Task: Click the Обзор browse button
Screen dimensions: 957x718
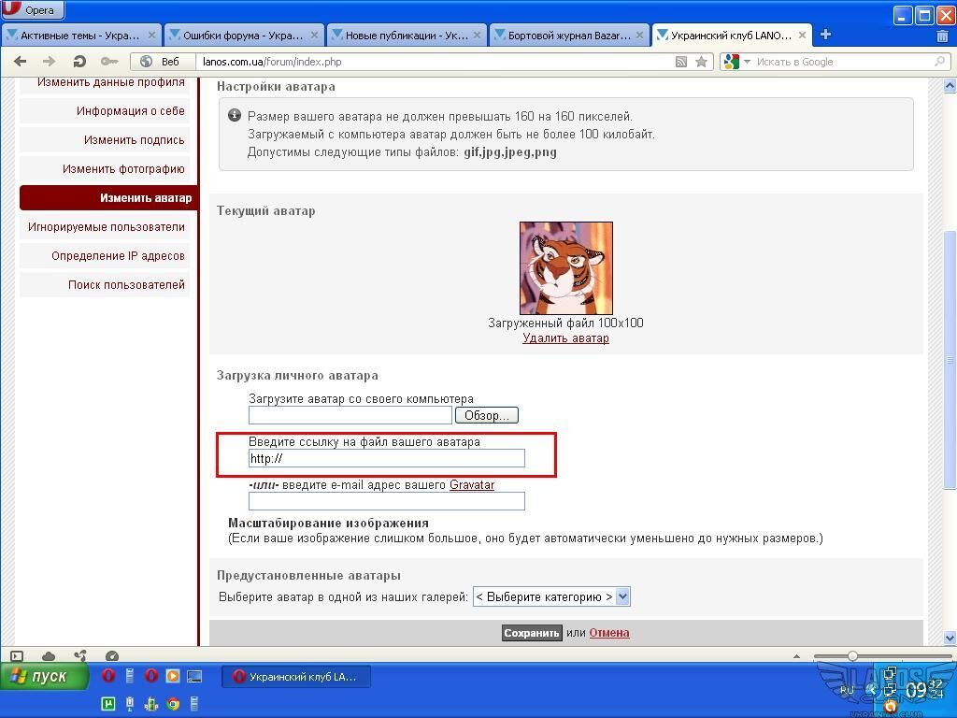Action: (x=486, y=415)
